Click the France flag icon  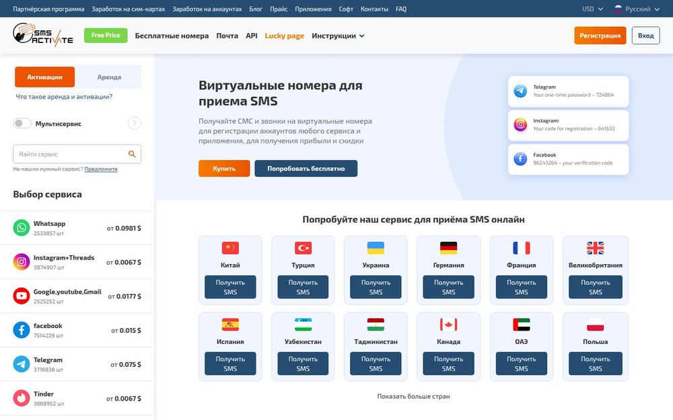pyautogui.click(x=521, y=248)
